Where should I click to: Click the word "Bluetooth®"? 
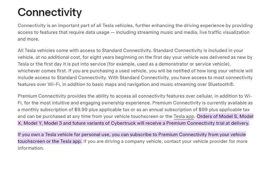(221, 84)
